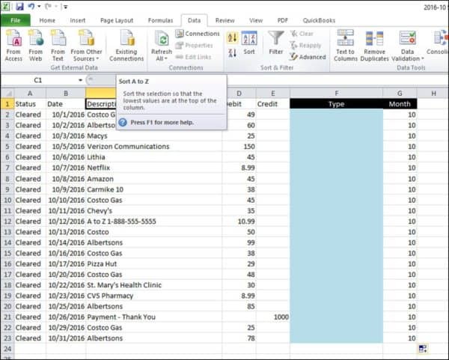The width and height of the screenshot is (449, 360).
Task: Click the Consolidate icon
Action: [x=439, y=38]
